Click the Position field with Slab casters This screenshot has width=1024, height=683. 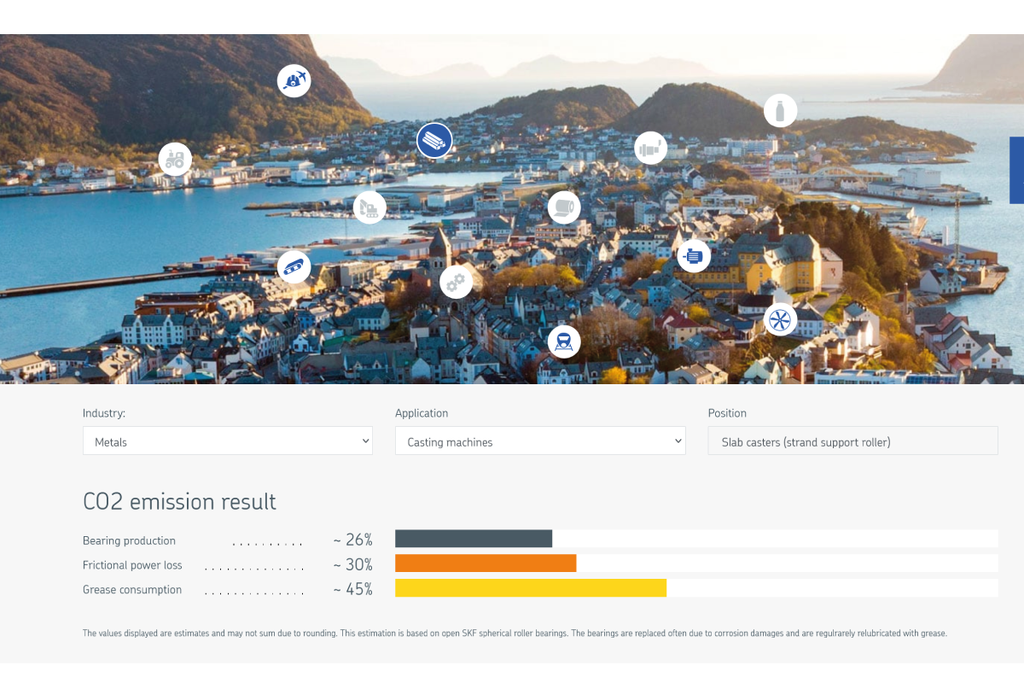coord(853,441)
